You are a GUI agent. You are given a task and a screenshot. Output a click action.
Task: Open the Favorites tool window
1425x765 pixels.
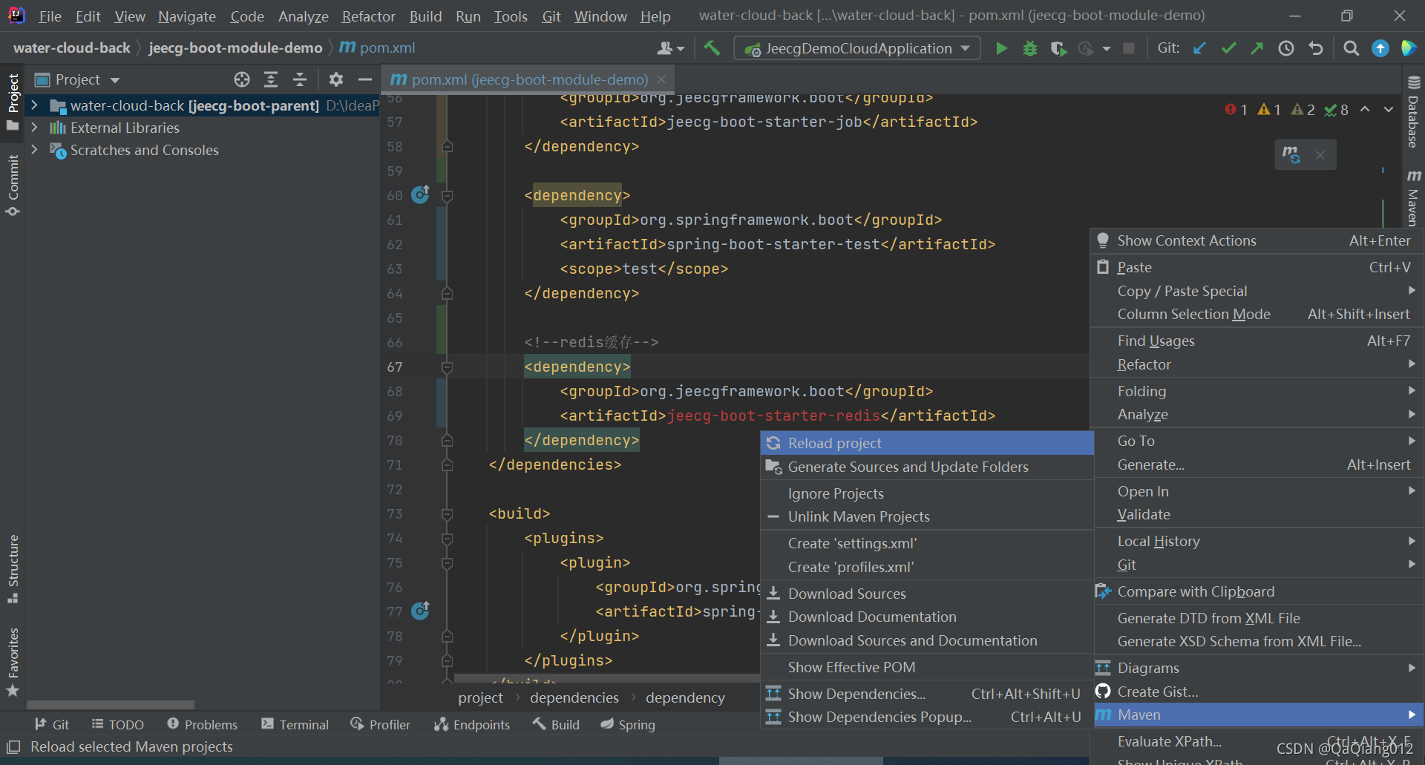13,663
